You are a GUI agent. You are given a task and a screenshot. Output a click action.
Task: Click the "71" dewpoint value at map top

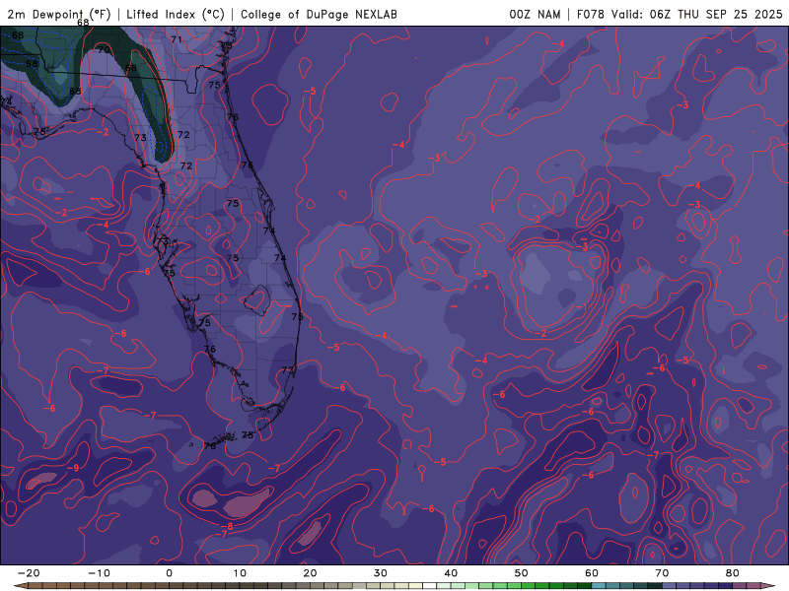pos(177,39)
